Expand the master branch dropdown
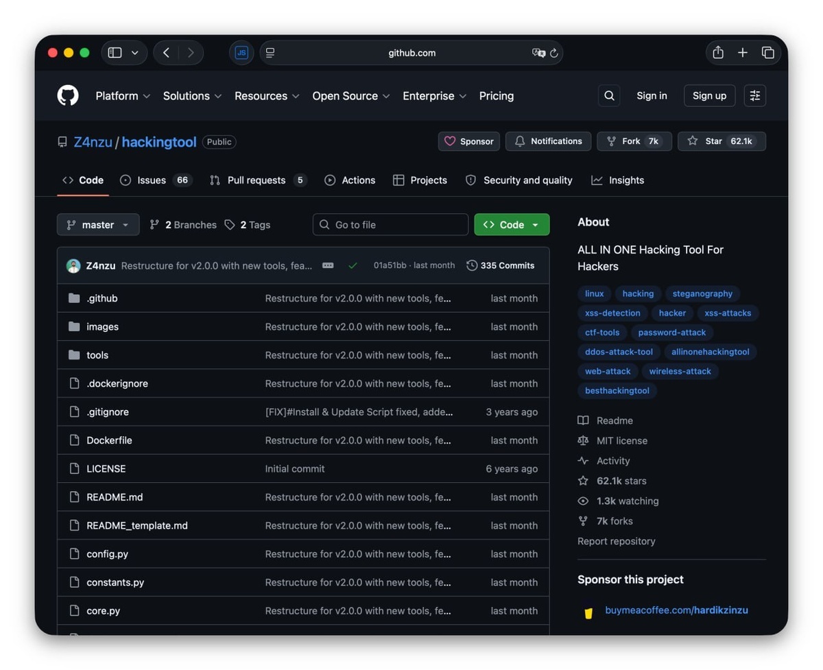The height and width of the screenshot is (670, 823). (98, 224)
